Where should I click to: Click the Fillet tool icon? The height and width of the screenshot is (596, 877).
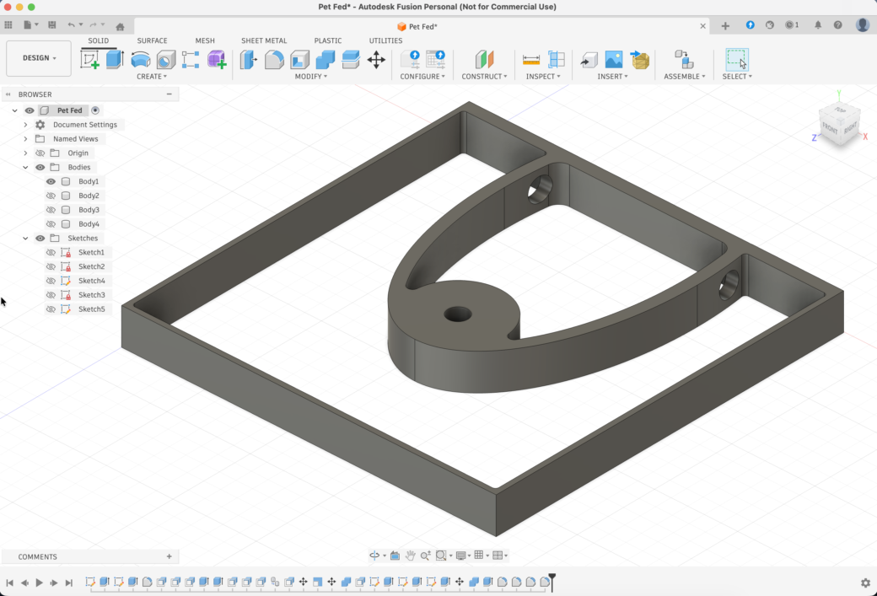tap(274, 59)
